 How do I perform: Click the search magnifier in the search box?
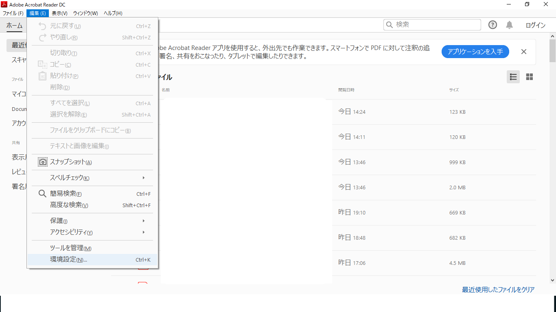click(390, 25)
